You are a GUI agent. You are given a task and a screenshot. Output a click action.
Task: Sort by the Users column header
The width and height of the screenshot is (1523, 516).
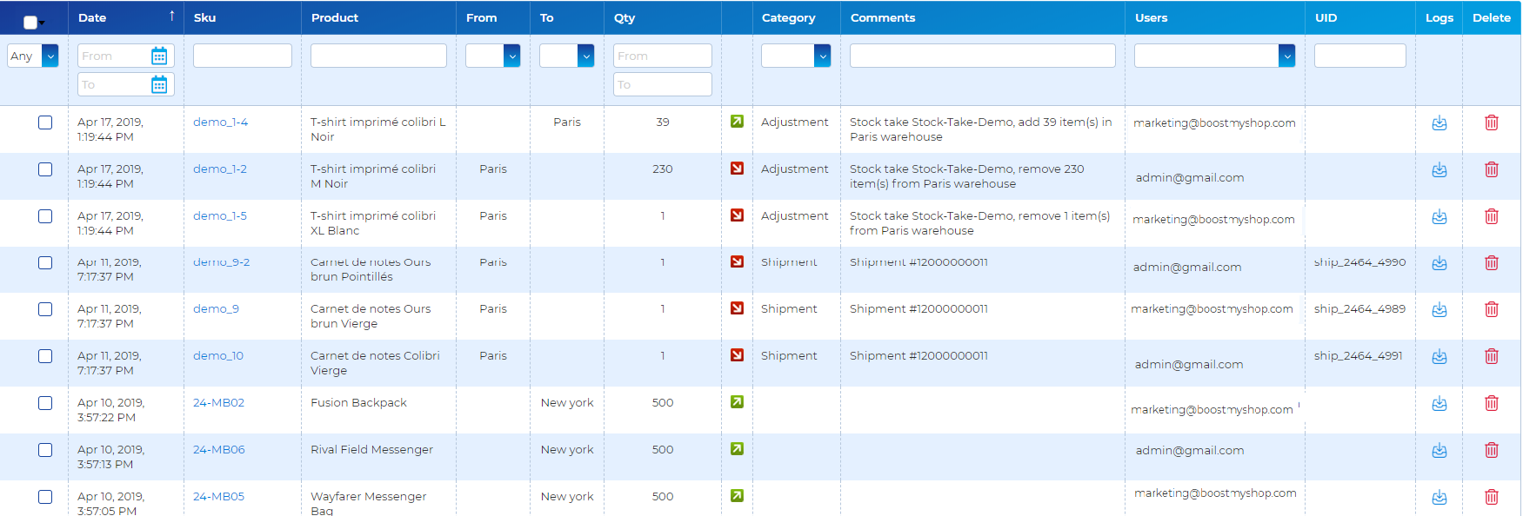coord(1152,17)
